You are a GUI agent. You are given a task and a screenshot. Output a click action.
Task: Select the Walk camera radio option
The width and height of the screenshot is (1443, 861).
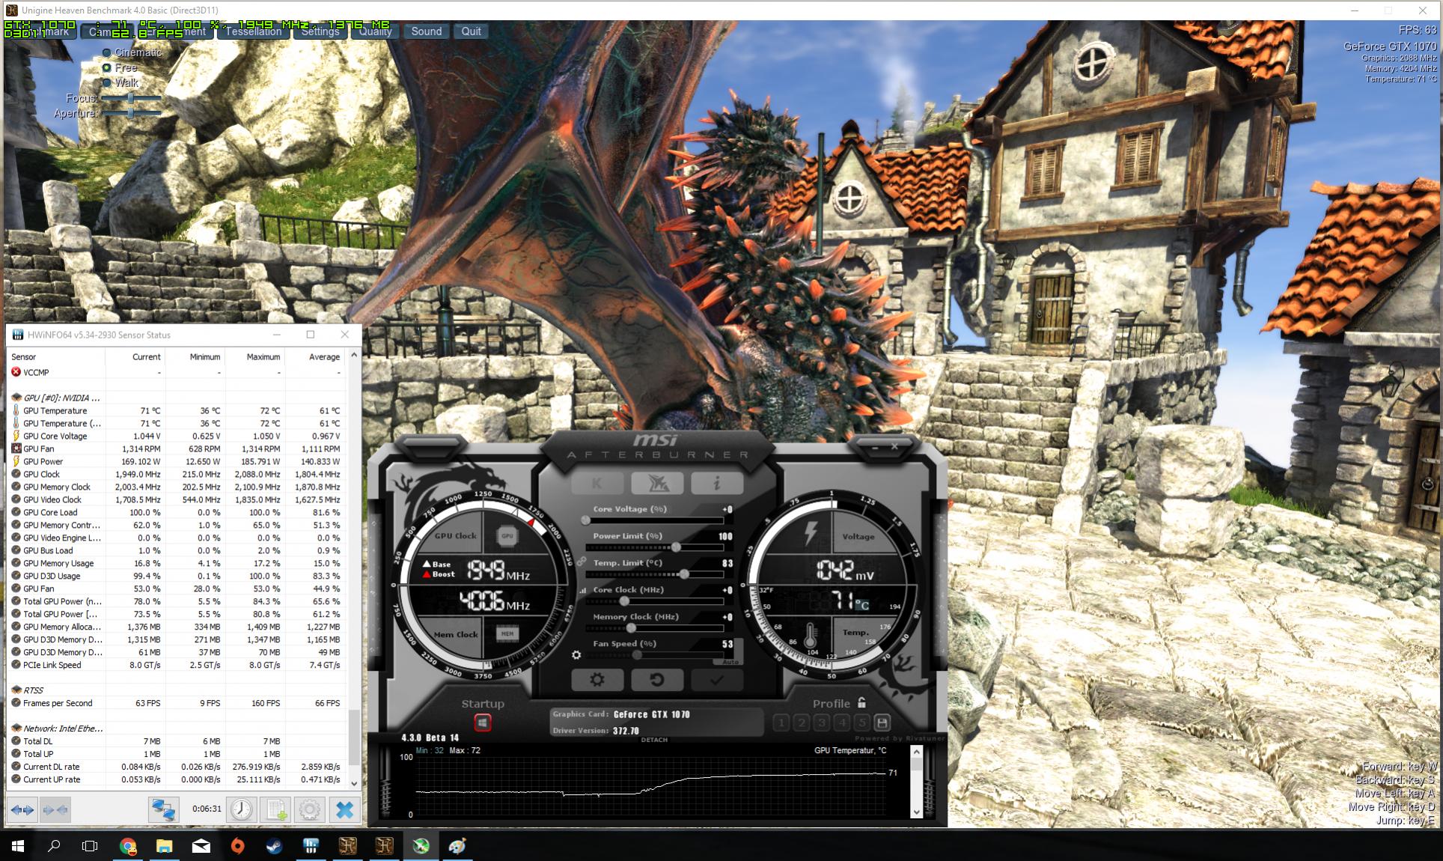click(107, 82)
